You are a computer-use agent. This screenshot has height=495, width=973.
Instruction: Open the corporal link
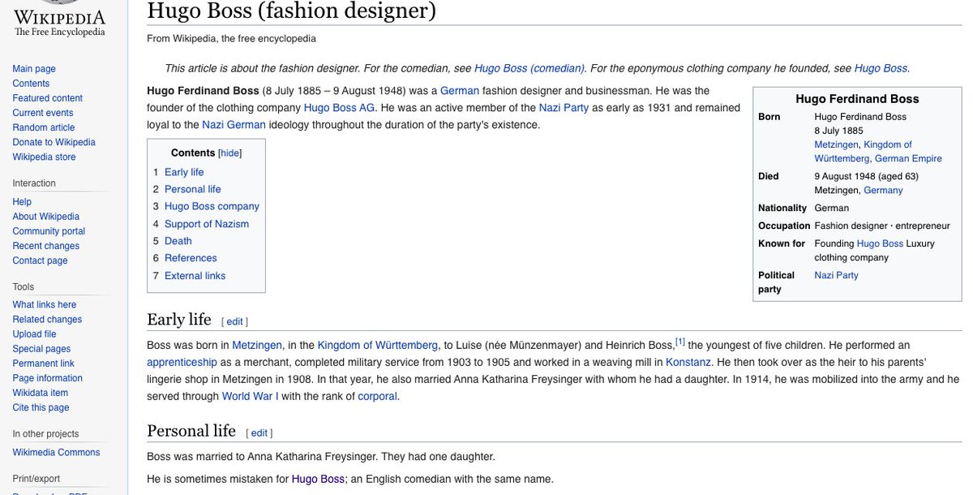[x=377, y=396]
